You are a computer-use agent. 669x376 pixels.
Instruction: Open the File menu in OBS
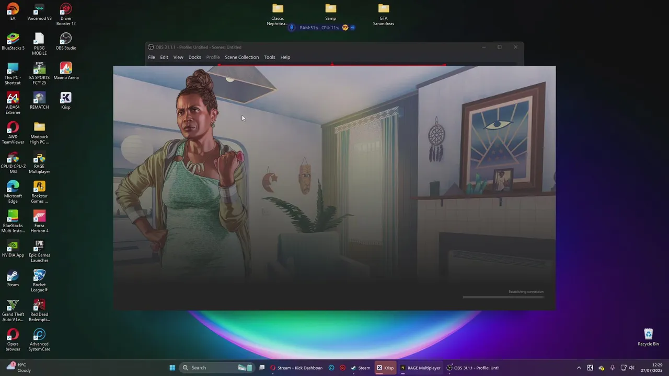[x=152, y=57]
